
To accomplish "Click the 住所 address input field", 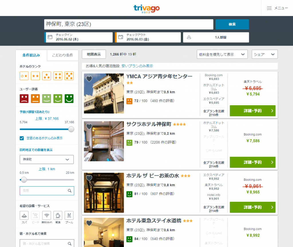I will [47, 191].
